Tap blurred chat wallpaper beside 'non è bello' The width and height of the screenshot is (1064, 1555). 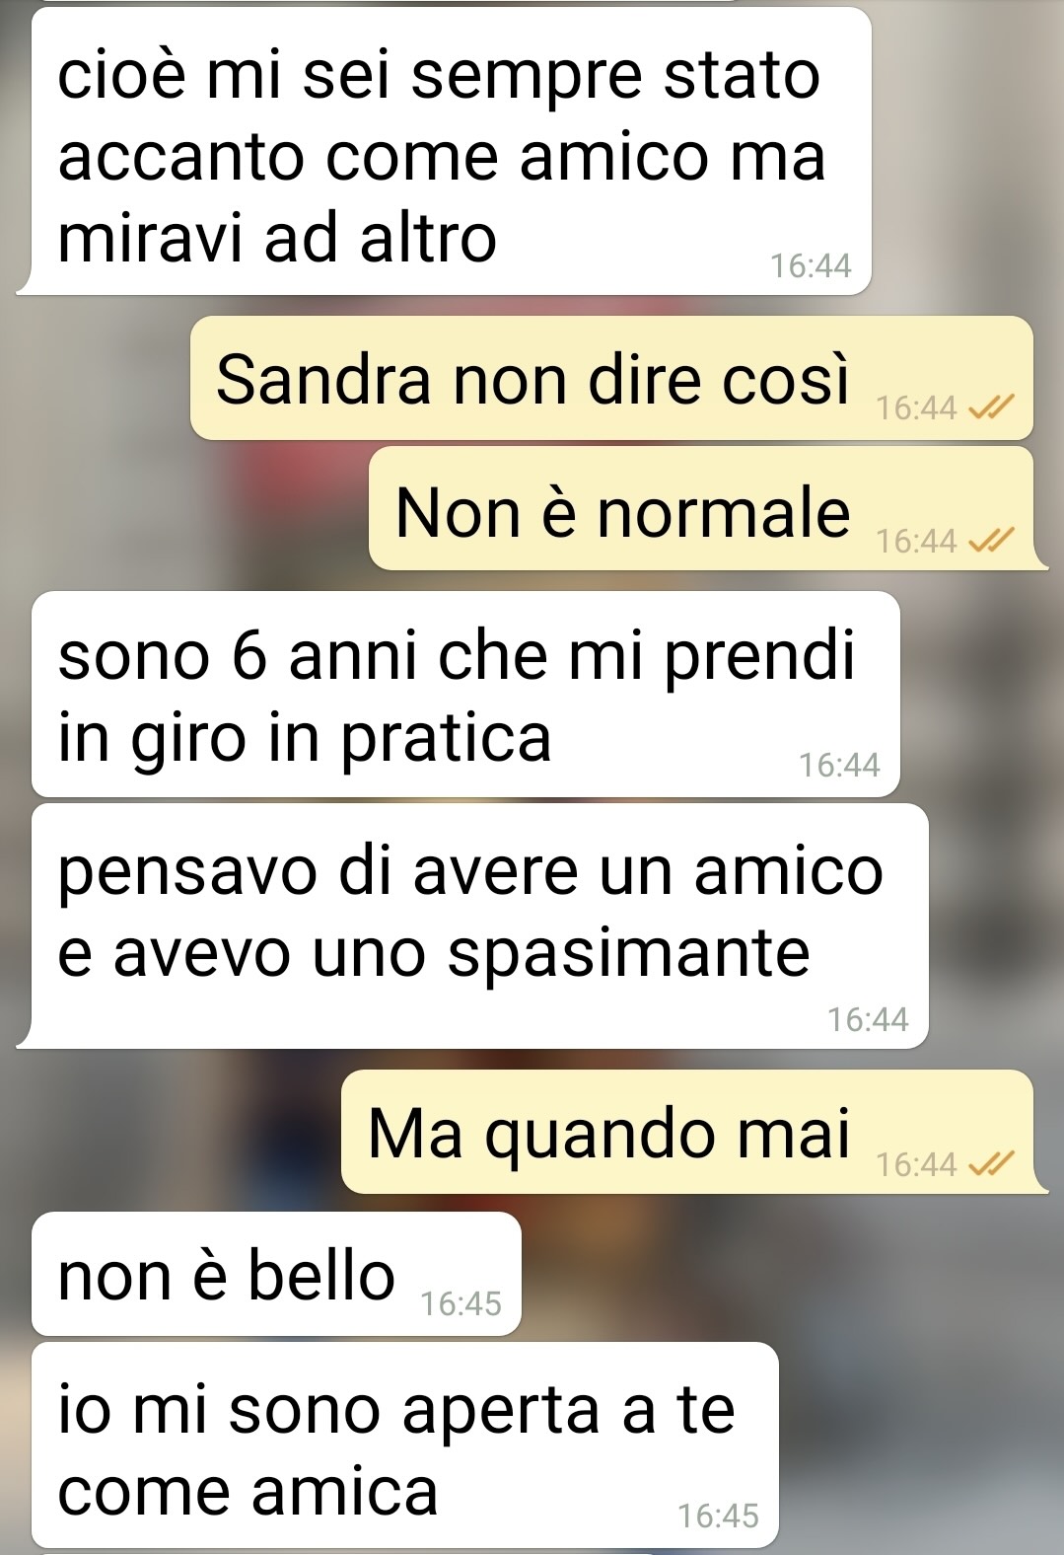coord(789,1274)
